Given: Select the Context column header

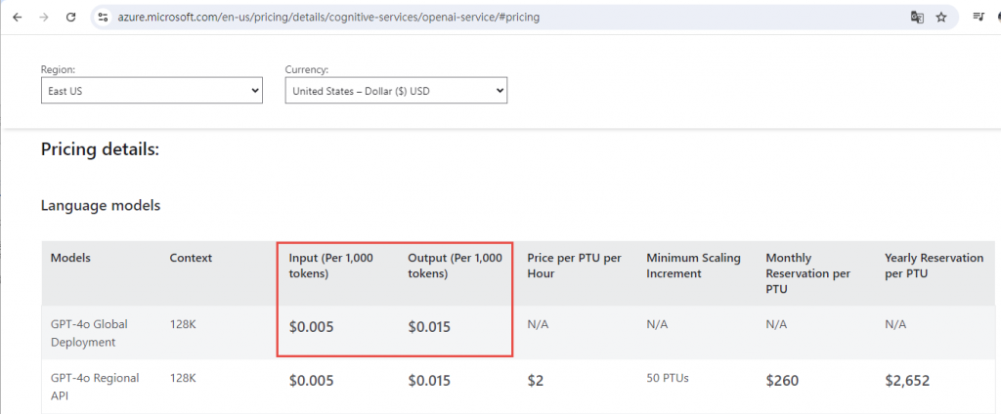Looking at the screenshot, I should [191, 258].
